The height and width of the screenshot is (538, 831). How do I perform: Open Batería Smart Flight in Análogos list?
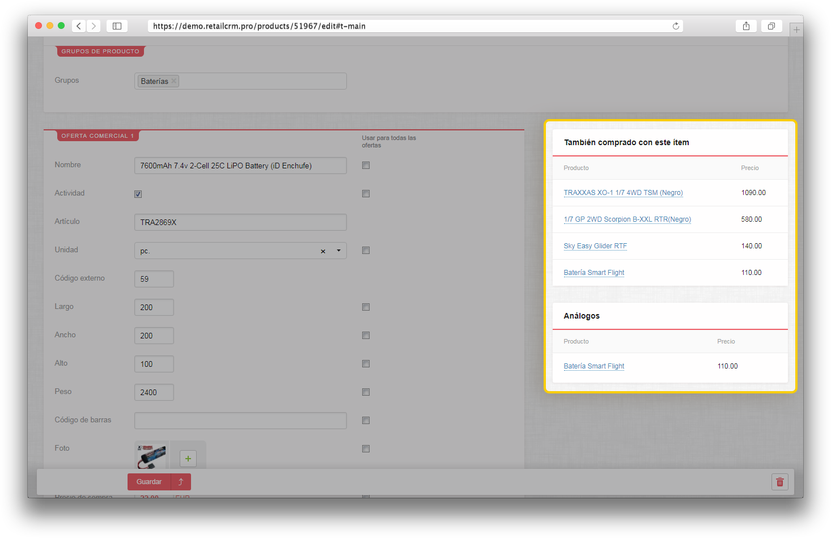pyautogui.click(x=594, y=366)
